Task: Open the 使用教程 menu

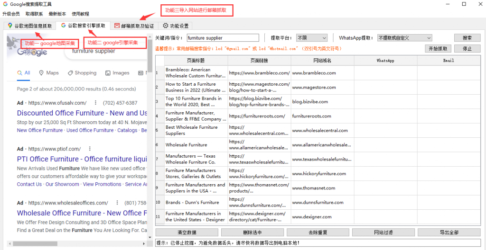Action: point(80,14)
